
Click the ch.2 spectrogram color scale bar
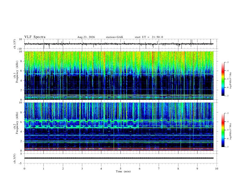[223, 130]
